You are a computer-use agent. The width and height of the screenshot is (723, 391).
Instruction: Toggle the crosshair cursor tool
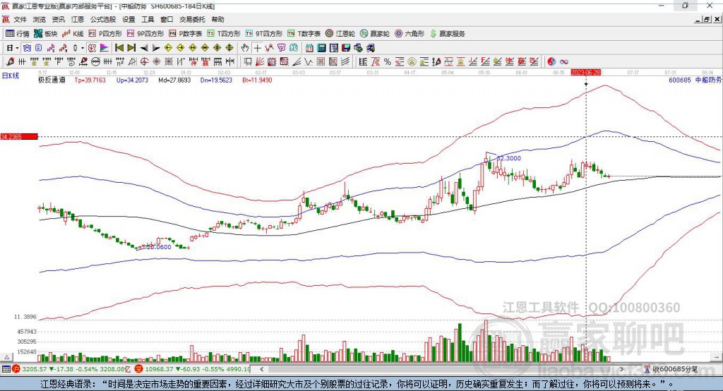coord(257,48)
